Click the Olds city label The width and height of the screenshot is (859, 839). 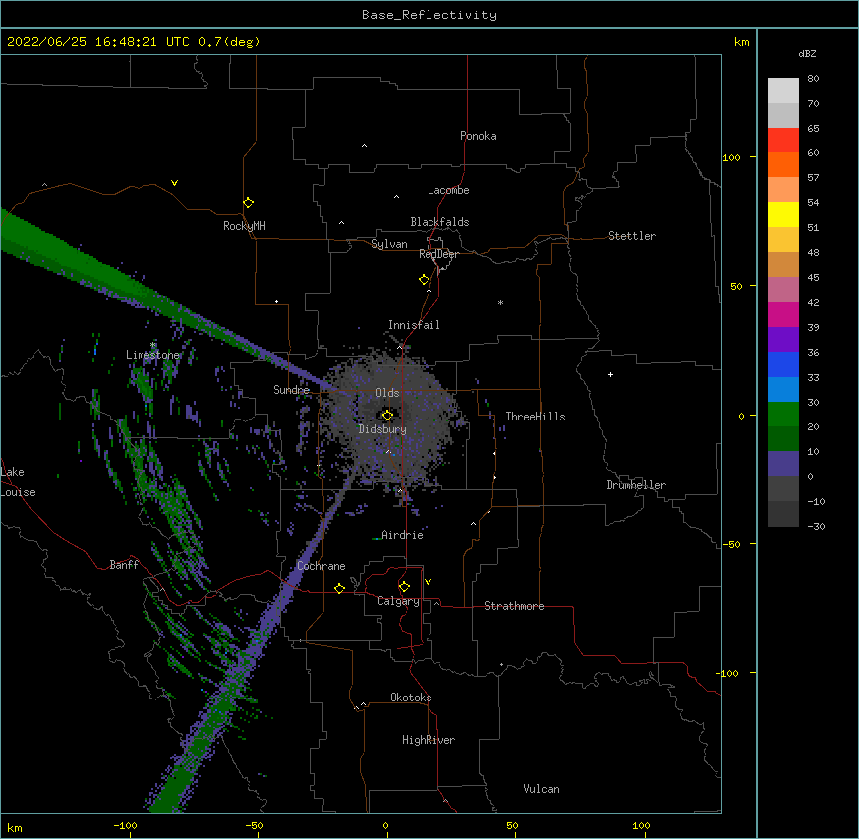pos(387,393)
